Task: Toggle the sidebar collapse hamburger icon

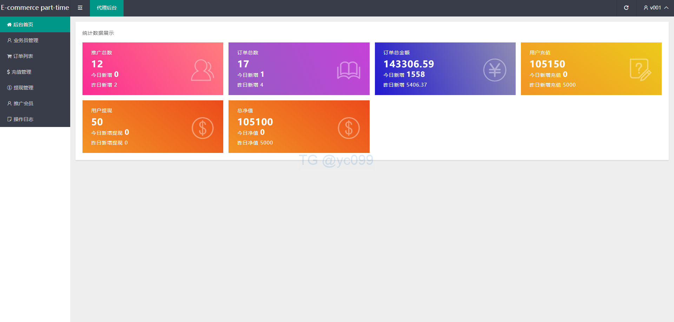Action: 80,8
